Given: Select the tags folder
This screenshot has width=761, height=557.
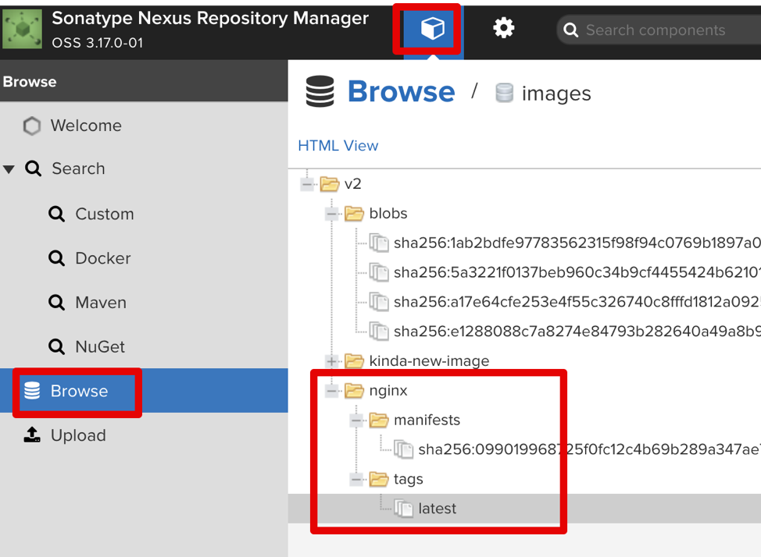Looking at the screenshot, I should (x=408, y=480).
